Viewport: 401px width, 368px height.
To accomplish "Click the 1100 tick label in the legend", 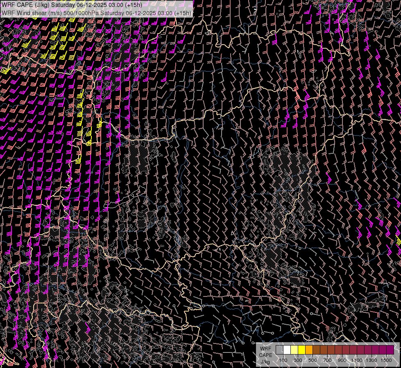I will 357,360.
